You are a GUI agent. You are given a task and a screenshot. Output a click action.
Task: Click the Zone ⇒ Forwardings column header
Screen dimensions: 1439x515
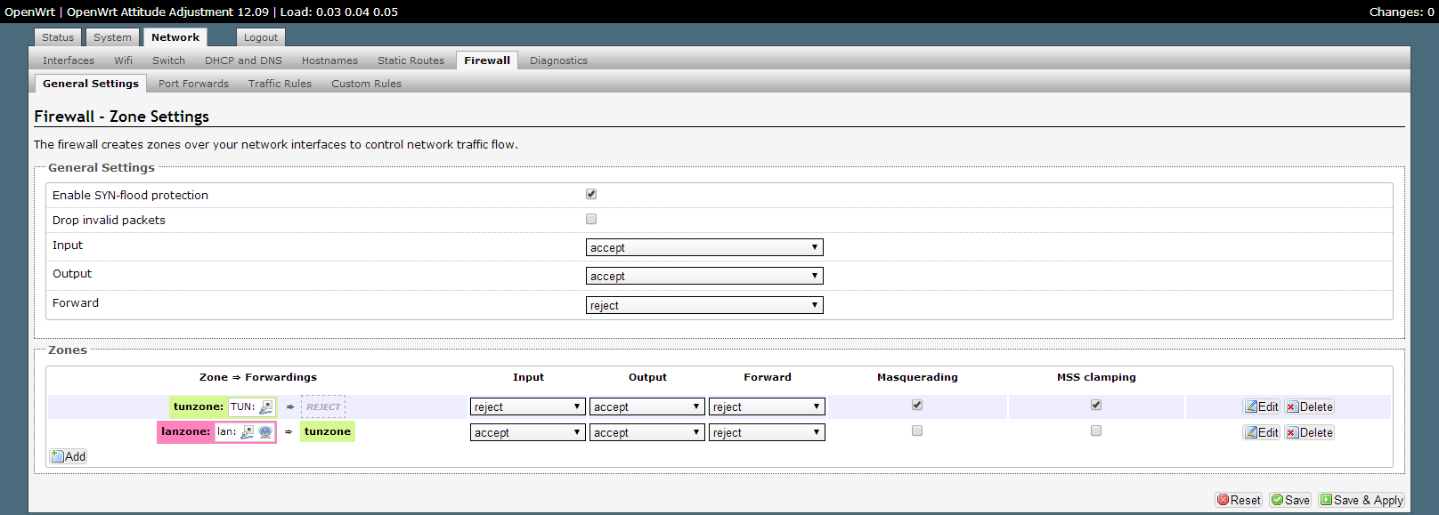pyautogui.click(x=258, y=377)
